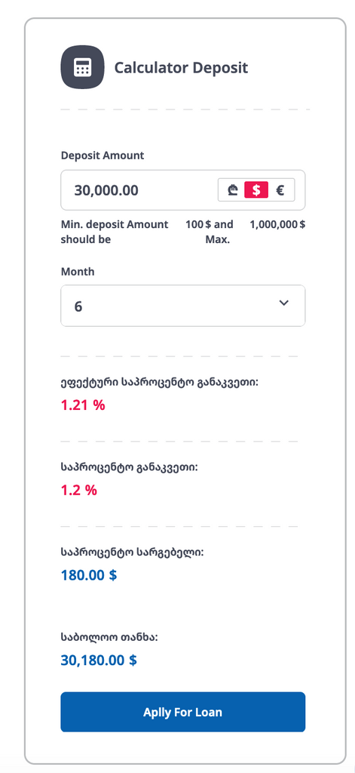Click the 1.21 % effective rate value

click(x=83, y=405)
